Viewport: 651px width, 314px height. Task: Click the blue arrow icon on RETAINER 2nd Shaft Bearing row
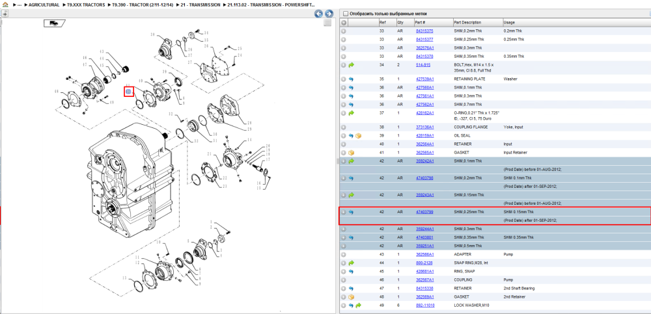[x=351, y=288]
